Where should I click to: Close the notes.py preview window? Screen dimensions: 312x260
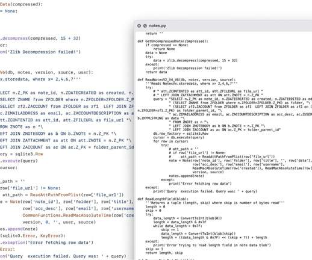pyautogui.click(x=139, y=26)
